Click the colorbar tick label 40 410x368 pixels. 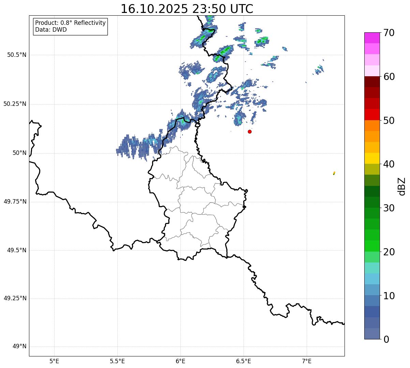pos(389,164)
